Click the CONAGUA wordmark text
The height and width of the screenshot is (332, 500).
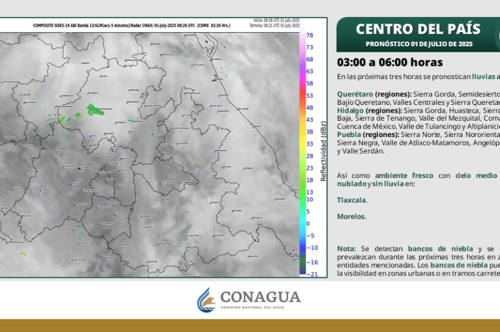pyautogui.click(x=260, y=297)
